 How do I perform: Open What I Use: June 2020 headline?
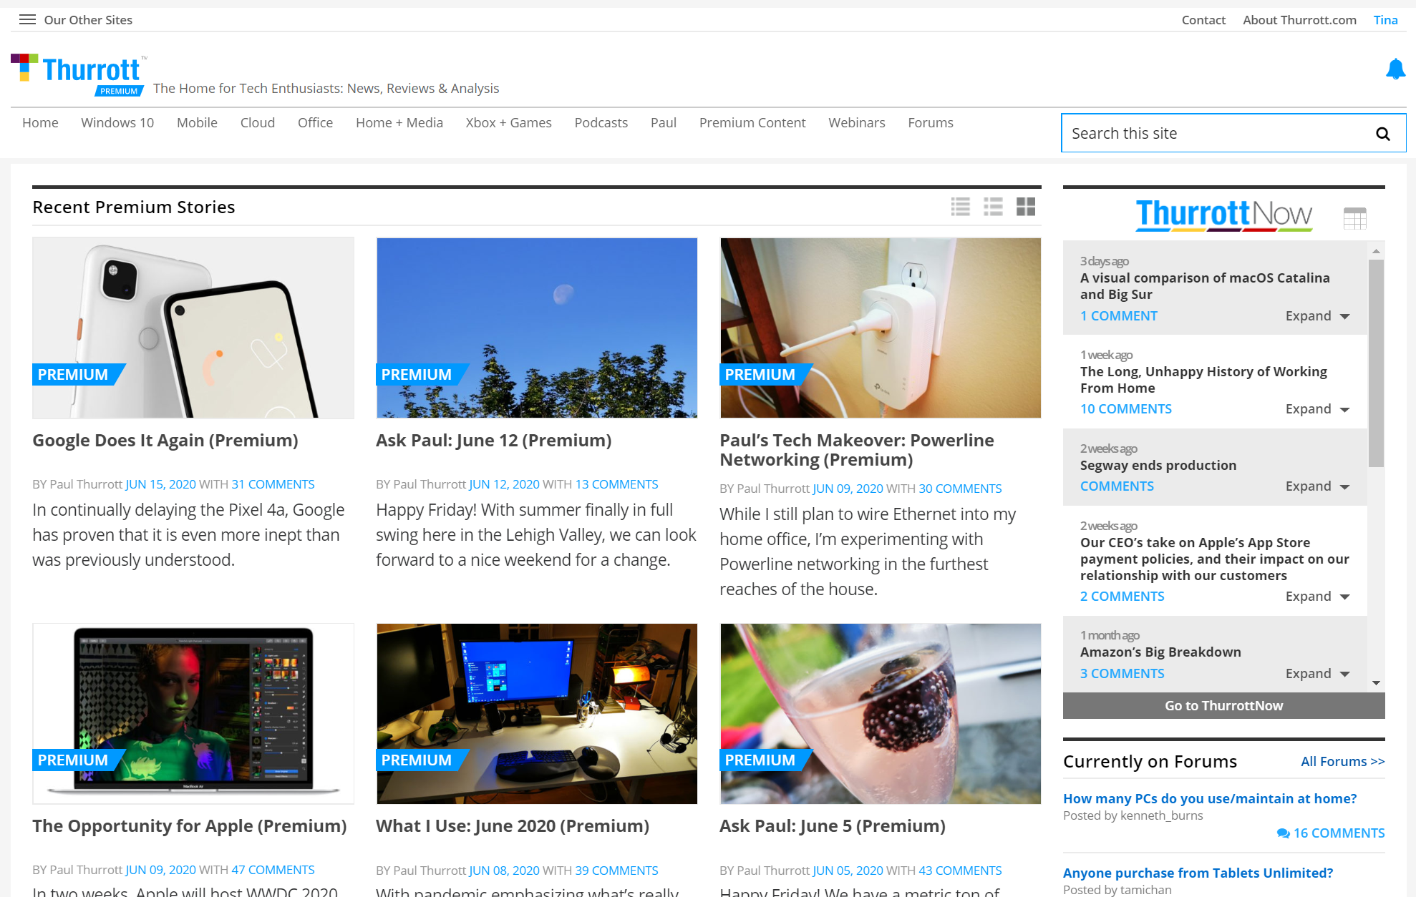tap(513, 826)
